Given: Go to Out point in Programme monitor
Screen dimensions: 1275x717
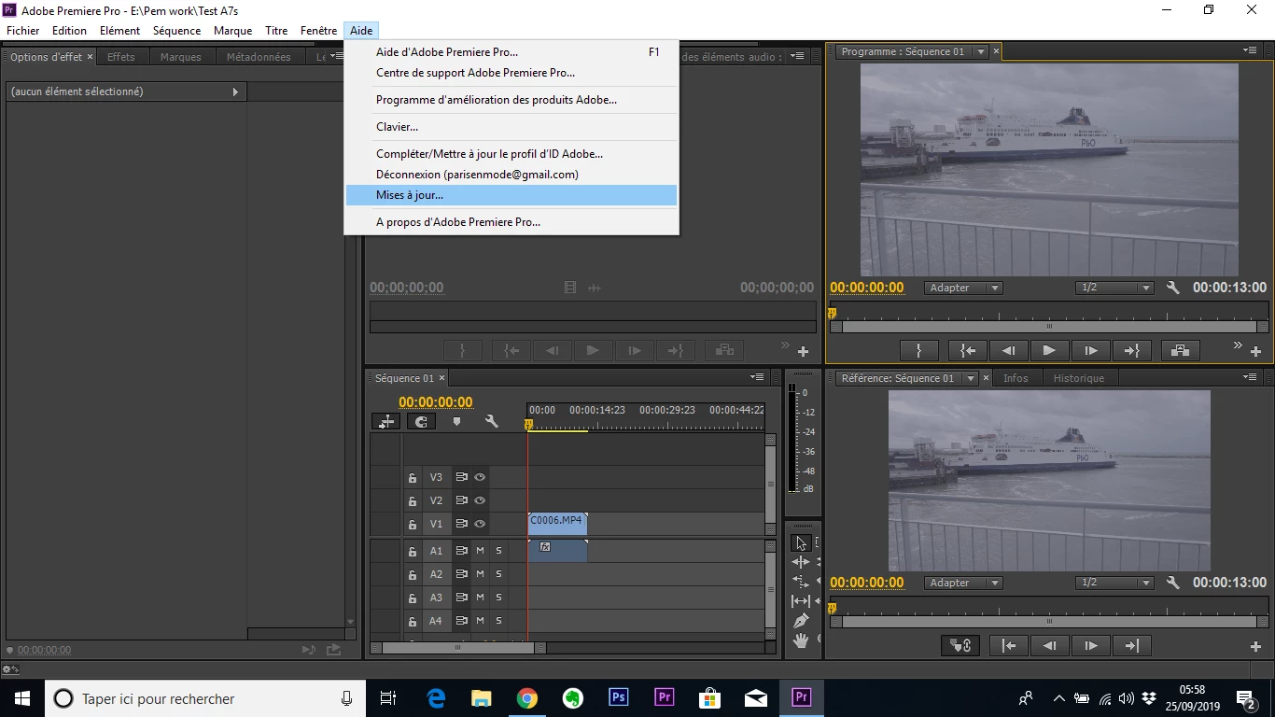Looking at the screenshot, I should click(x=1131, y=350).
